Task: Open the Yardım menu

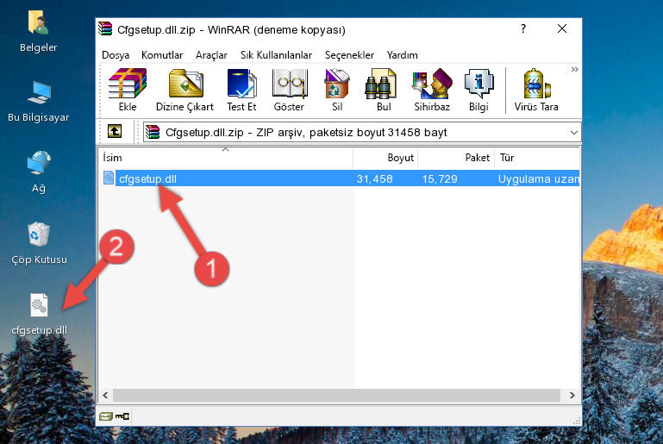Action: 402,55
